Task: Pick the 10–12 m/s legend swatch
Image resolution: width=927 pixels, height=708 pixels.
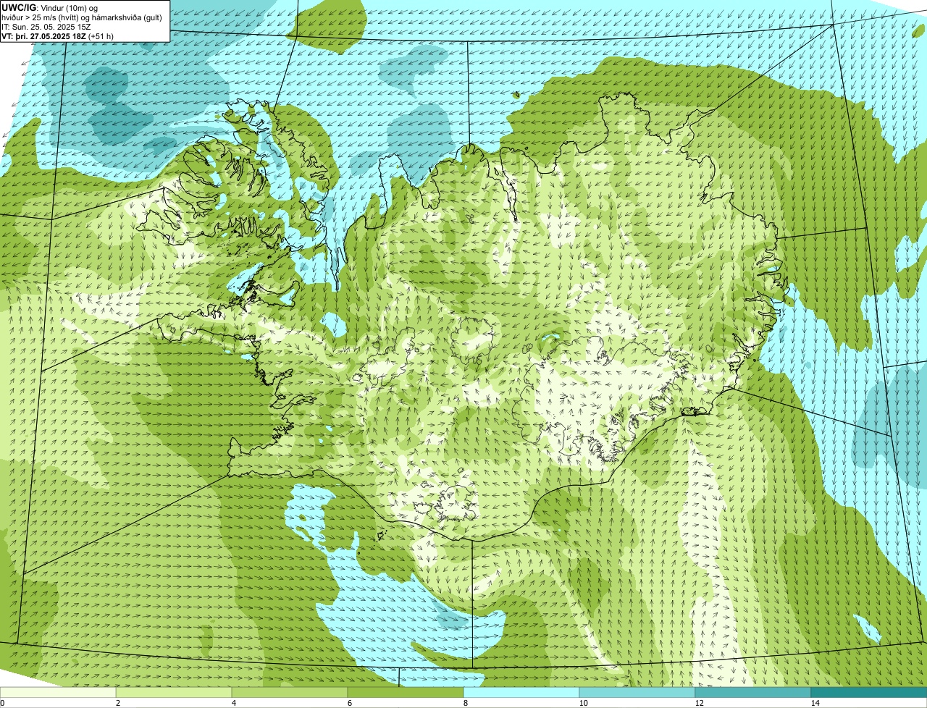Action: (x=637, y=692)
